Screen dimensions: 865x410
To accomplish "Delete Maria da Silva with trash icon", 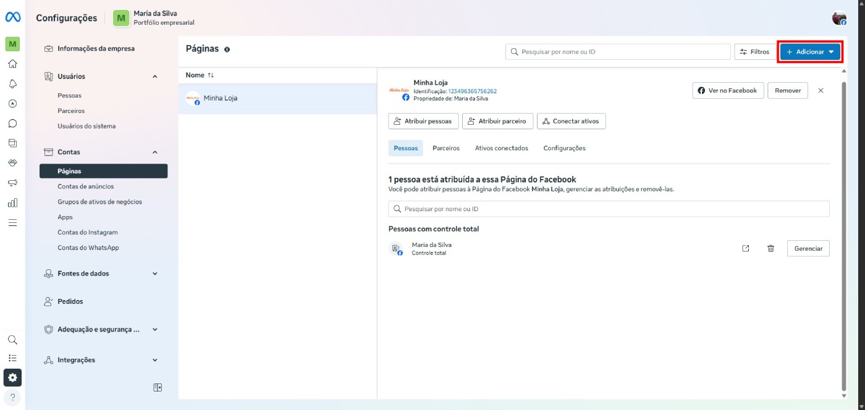I will (770, 248).
